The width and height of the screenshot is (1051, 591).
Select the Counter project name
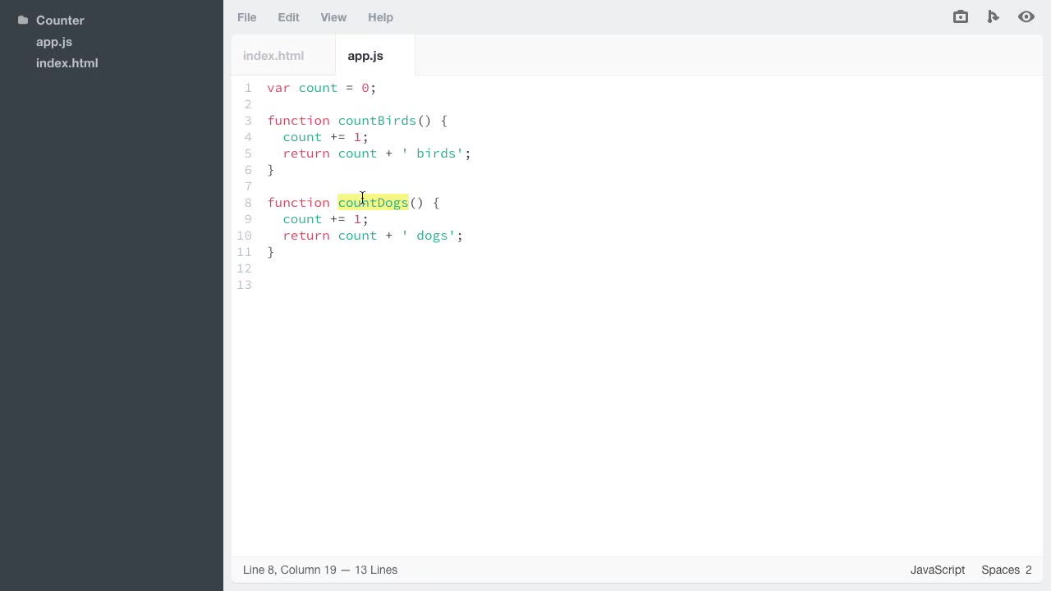coord(60,20)
